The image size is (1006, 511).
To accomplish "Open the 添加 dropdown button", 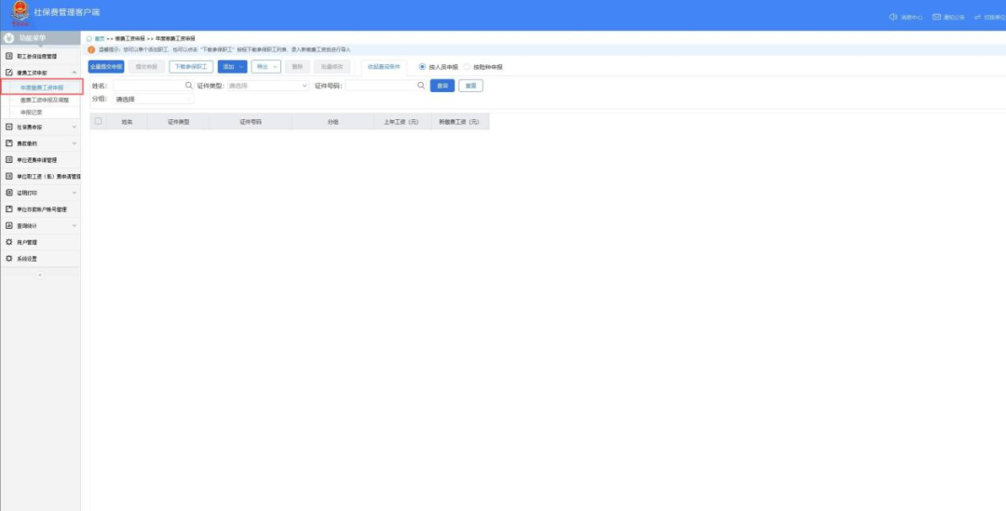I will coord(232,67).
